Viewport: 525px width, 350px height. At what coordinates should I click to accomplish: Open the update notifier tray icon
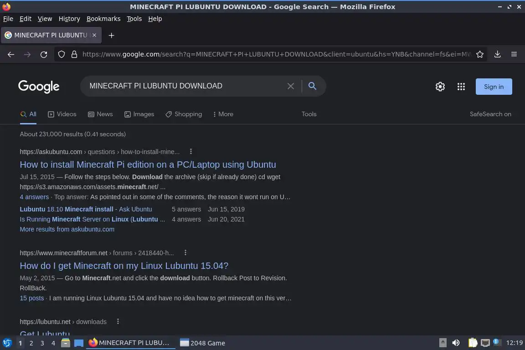pyautogui.click(x=497, y=342)
